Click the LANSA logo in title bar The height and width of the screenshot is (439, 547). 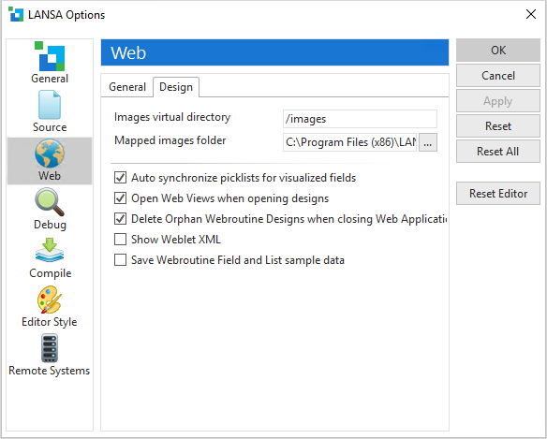click(x=16, y=14)
